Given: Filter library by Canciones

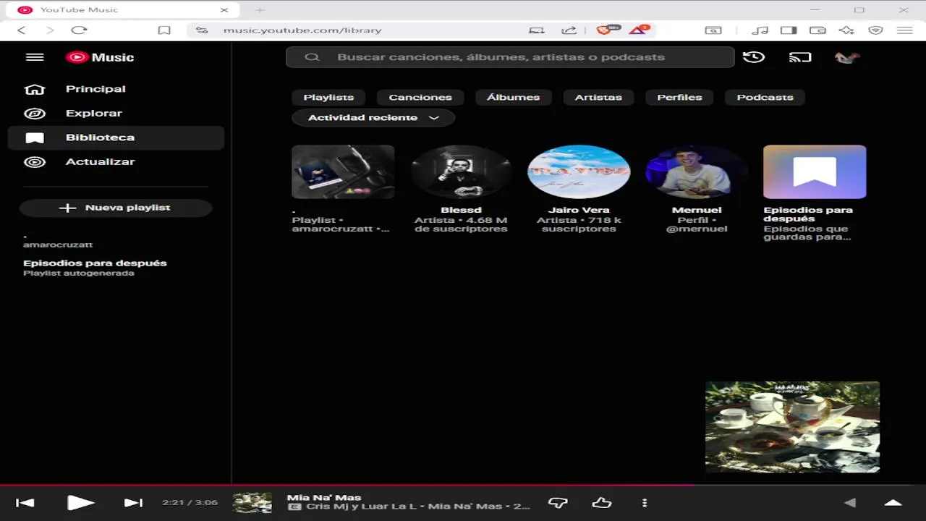Looking at the screenshot, I should click(x=420, y=97).
